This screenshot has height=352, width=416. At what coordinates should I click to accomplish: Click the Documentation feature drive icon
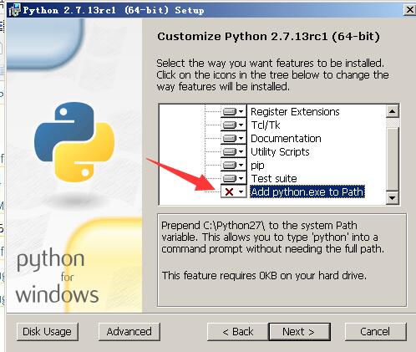pyautogui.click(x=230, y=139)
